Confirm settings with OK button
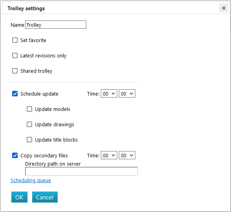Image resolution: width=231 pixels, height=212 pixels. 19,197
